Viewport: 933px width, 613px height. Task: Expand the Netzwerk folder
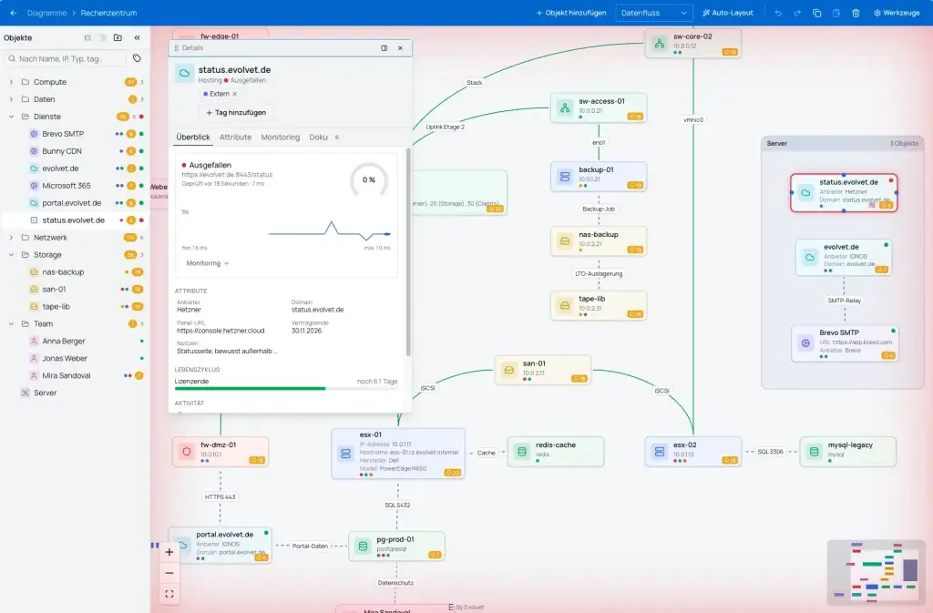(11, 237)
